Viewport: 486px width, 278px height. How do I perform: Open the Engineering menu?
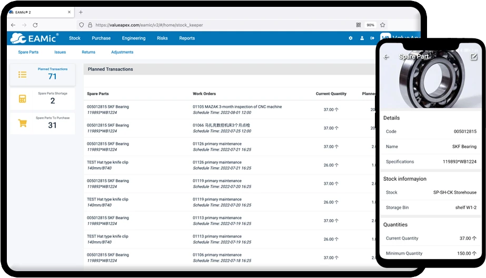pos(134,38)
